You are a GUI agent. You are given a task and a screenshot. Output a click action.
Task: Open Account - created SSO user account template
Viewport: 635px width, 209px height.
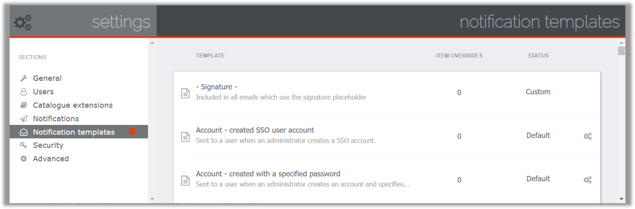[x=255, y=130]
